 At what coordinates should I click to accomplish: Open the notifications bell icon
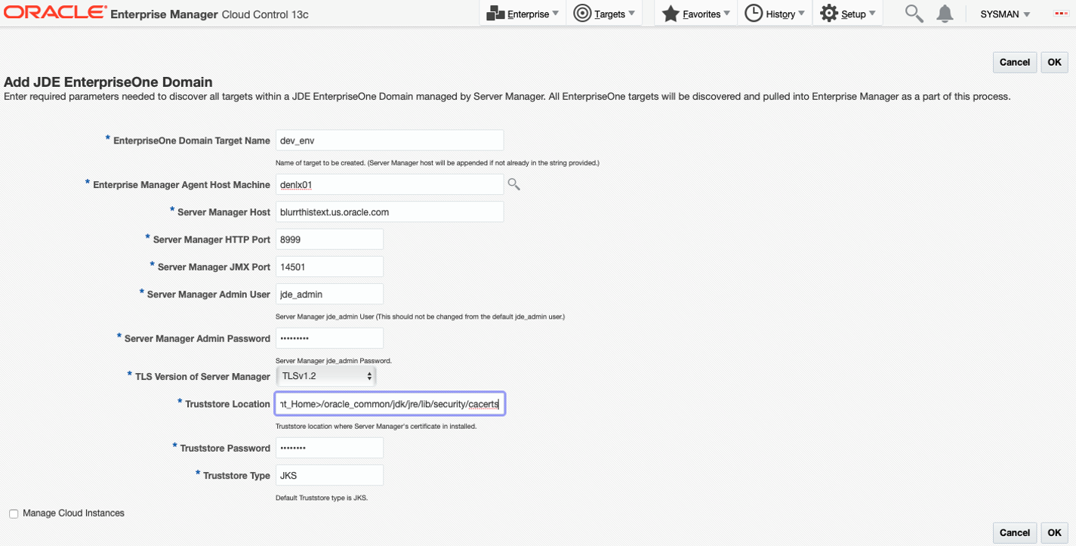click(945, 14)
